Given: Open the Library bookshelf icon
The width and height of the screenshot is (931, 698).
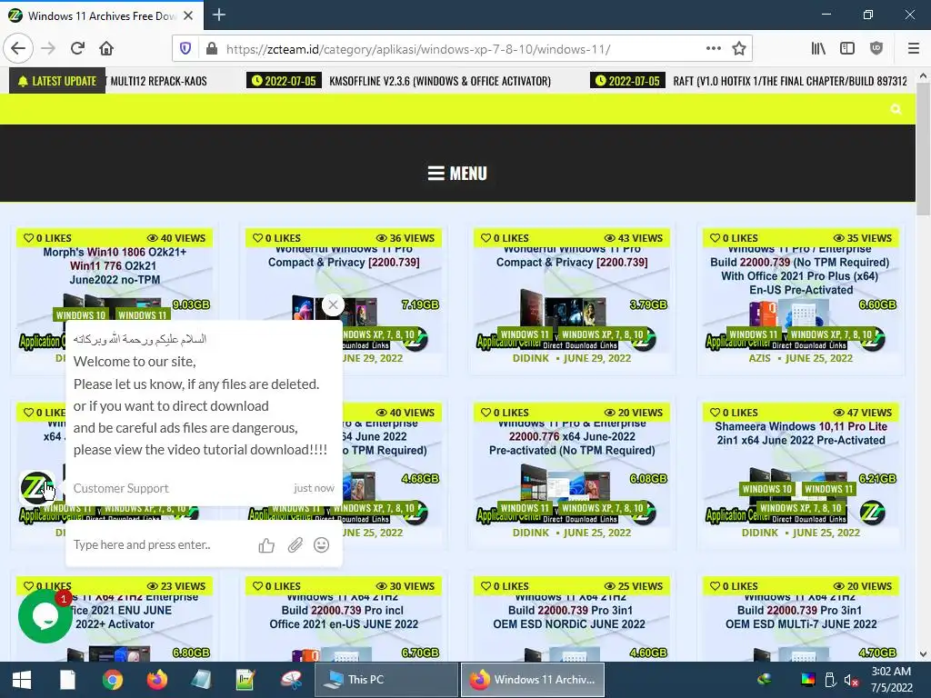Looking at the screenshot, I should point(819,48).
